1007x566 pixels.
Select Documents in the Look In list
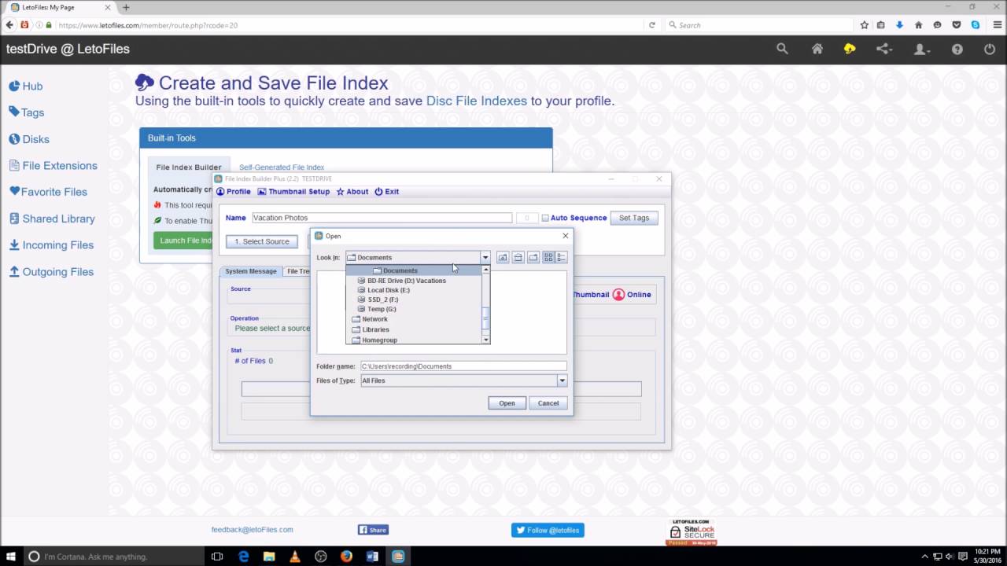414,270
